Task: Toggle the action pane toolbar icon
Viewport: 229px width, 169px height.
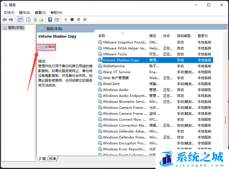Action: coord(57,19)
